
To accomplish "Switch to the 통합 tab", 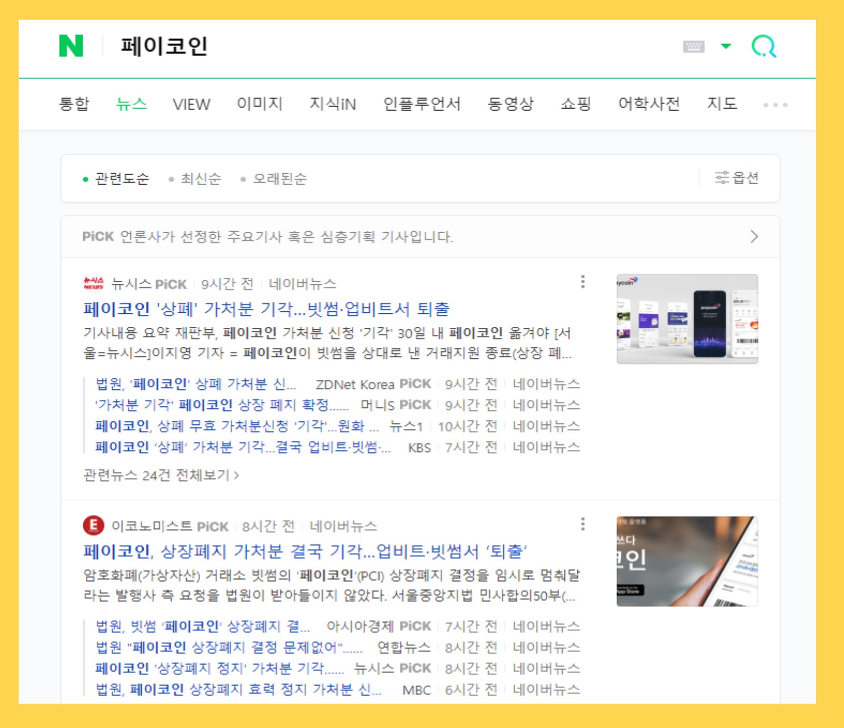I will coord(74,104).
